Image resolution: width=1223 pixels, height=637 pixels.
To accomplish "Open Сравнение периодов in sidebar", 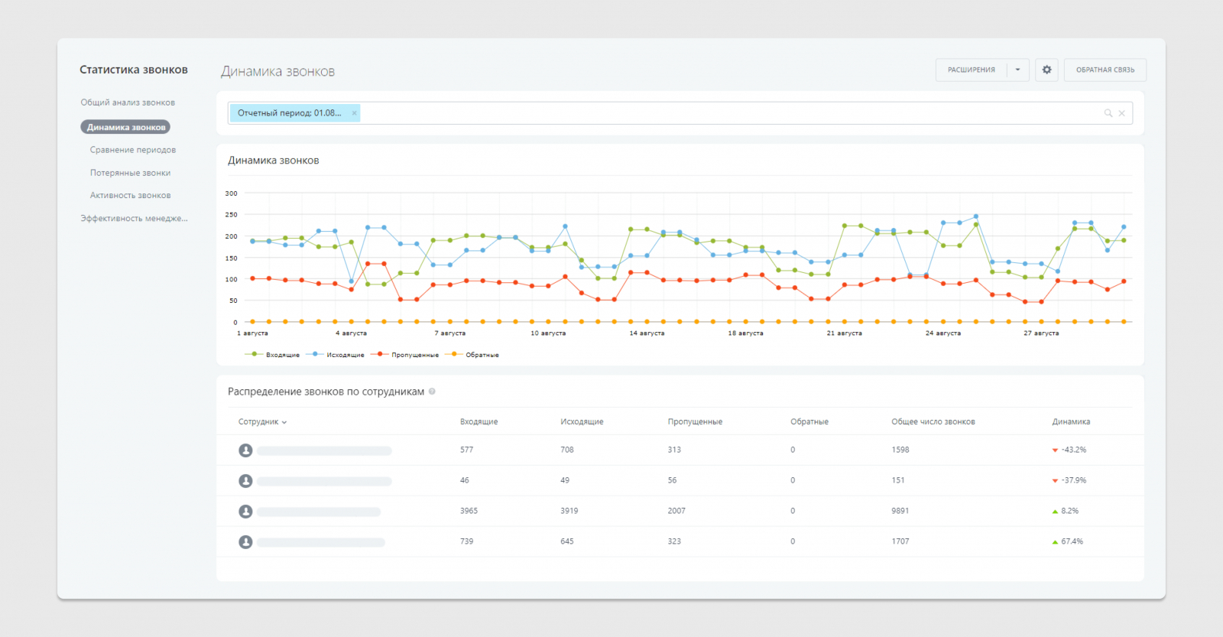I will (133, 150).
